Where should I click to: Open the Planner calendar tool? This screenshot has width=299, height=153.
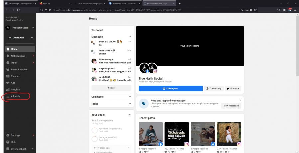15,76
